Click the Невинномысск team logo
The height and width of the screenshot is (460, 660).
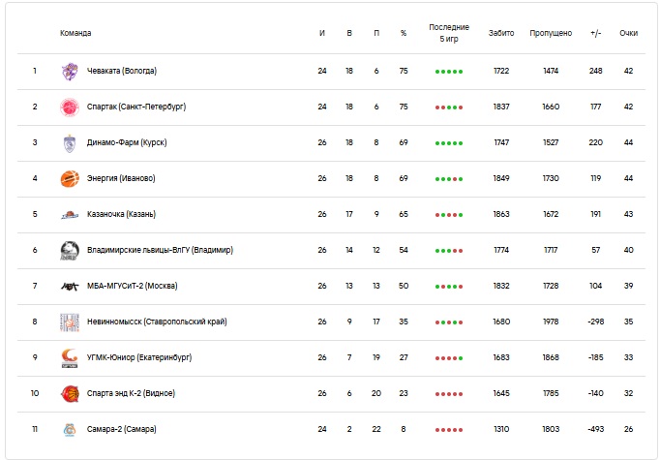(x=70, y=322)
